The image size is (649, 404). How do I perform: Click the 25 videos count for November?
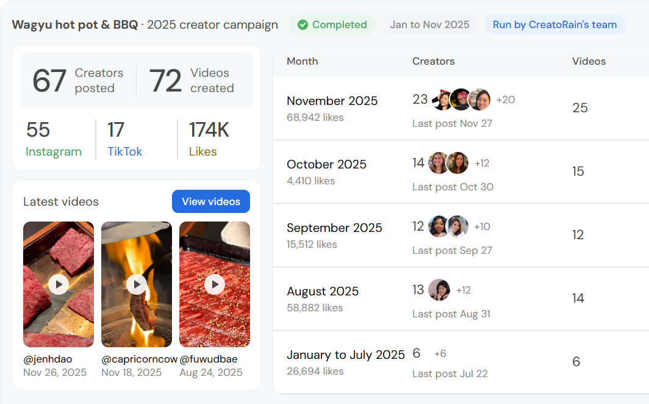coord(580,108)
